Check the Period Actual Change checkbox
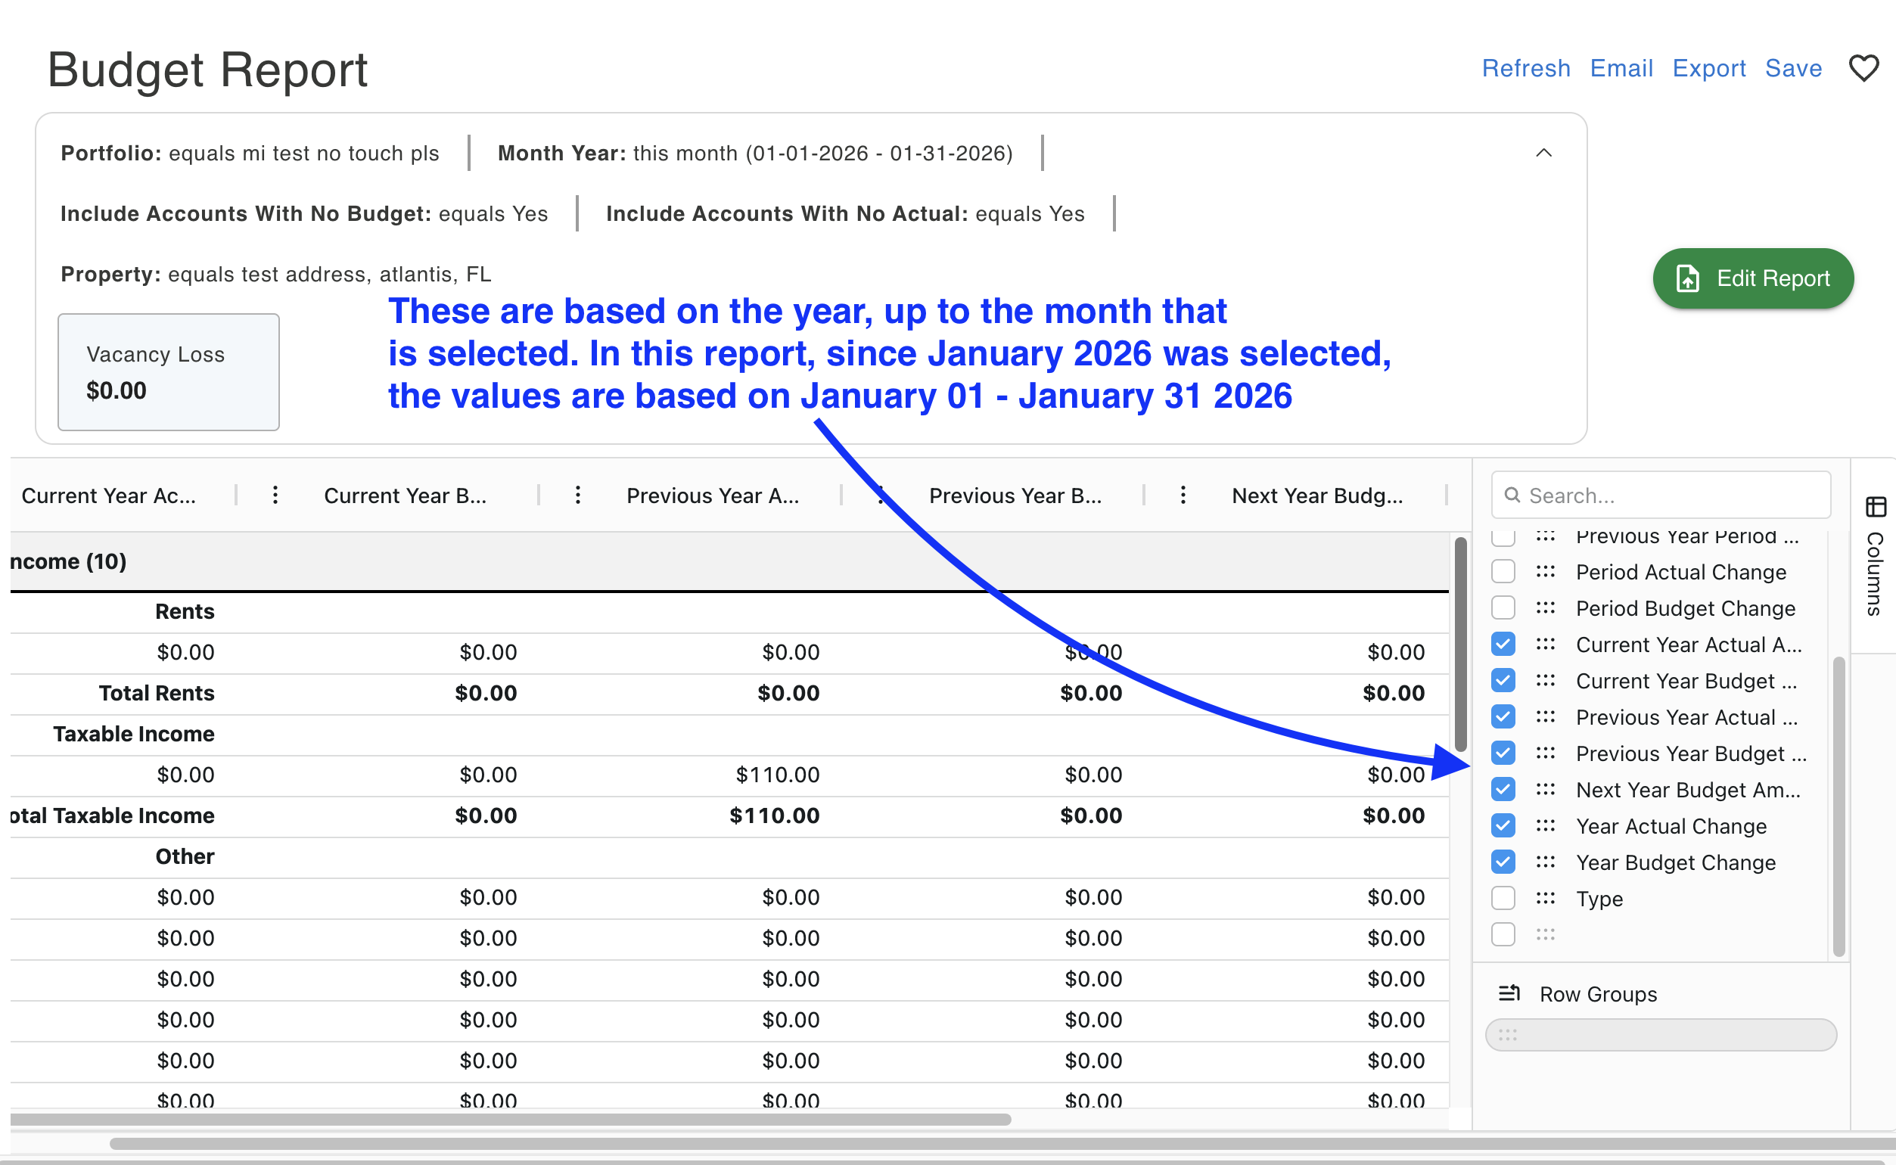The height and width of the screenshot is (1165, 1896). coord(1503,572)
